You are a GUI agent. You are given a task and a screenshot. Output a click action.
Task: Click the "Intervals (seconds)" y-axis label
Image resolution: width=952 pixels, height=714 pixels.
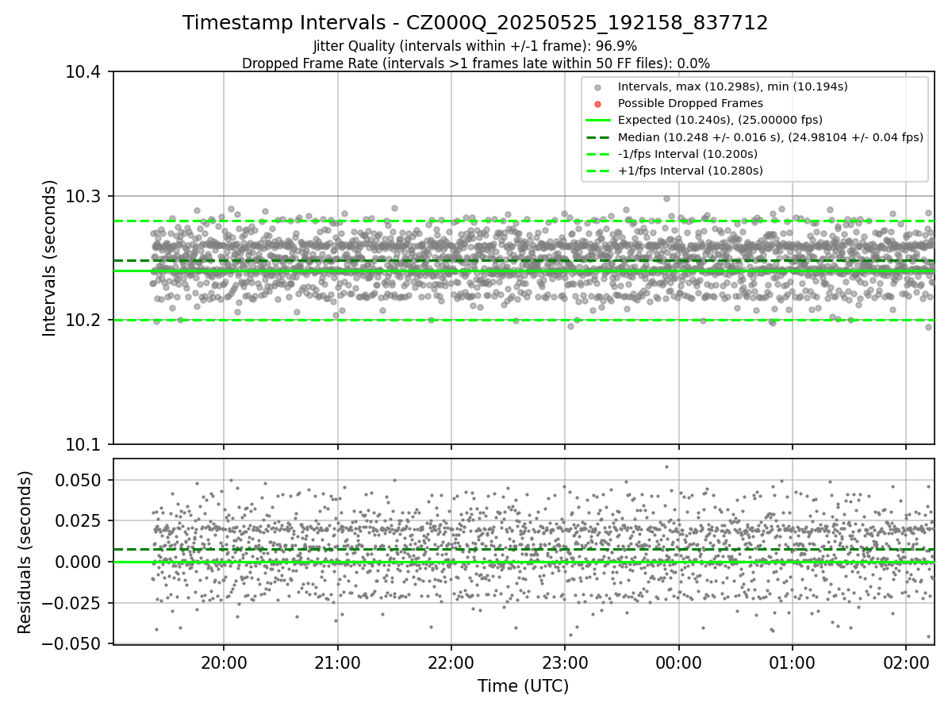point(50,258)
